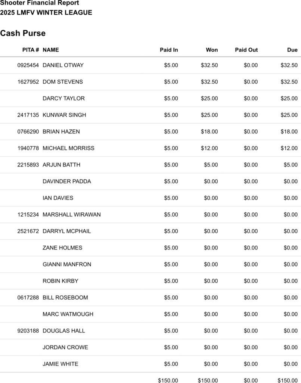Select the DANIEL OTWAY name cell
The image size is (301, 383).
click(63, 65)
